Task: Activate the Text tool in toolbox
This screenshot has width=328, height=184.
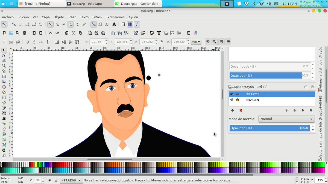Action: pyautogui.click(x=4, y=119)
